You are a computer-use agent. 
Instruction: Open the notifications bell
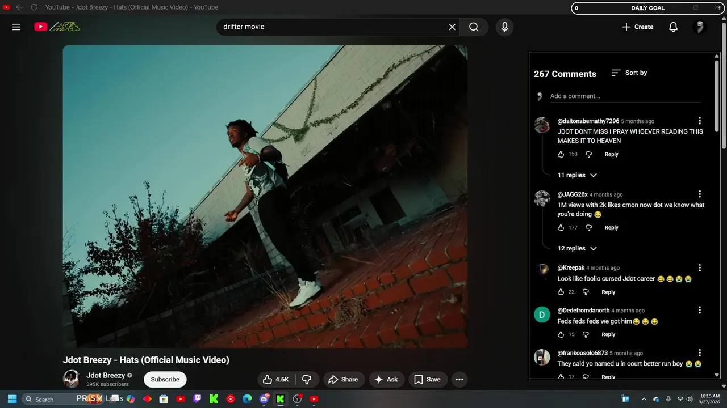pos(673,27)
